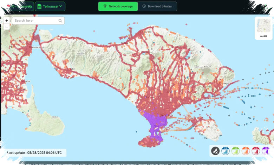Click the Ubud label on the map

click(169, 92)
